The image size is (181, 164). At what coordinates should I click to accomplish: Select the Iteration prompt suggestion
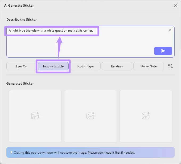pyautogui.click(x=117, y=66)
